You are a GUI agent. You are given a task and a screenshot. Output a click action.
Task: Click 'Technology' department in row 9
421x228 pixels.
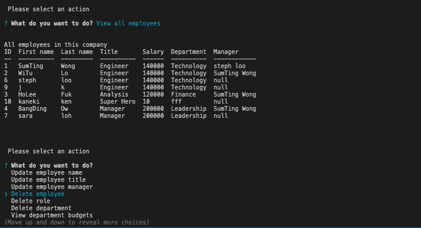(188, 87)
